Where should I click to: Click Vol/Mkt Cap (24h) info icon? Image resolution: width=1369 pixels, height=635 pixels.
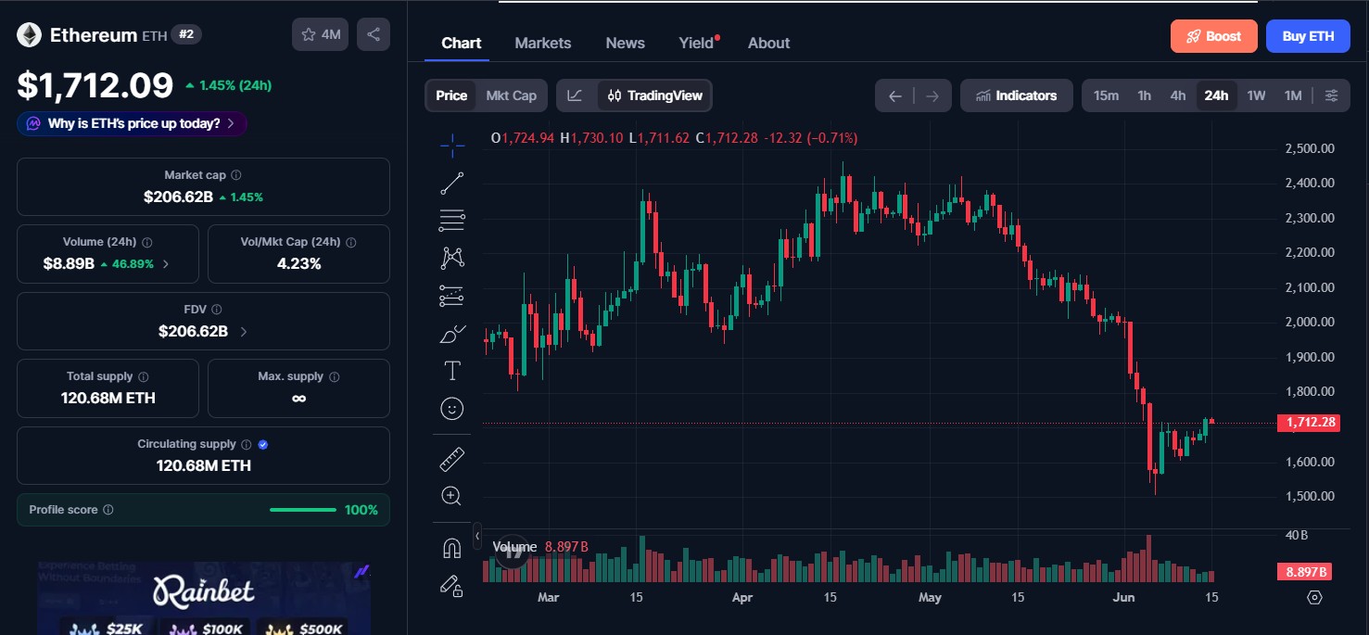click(x=350, y=242)
